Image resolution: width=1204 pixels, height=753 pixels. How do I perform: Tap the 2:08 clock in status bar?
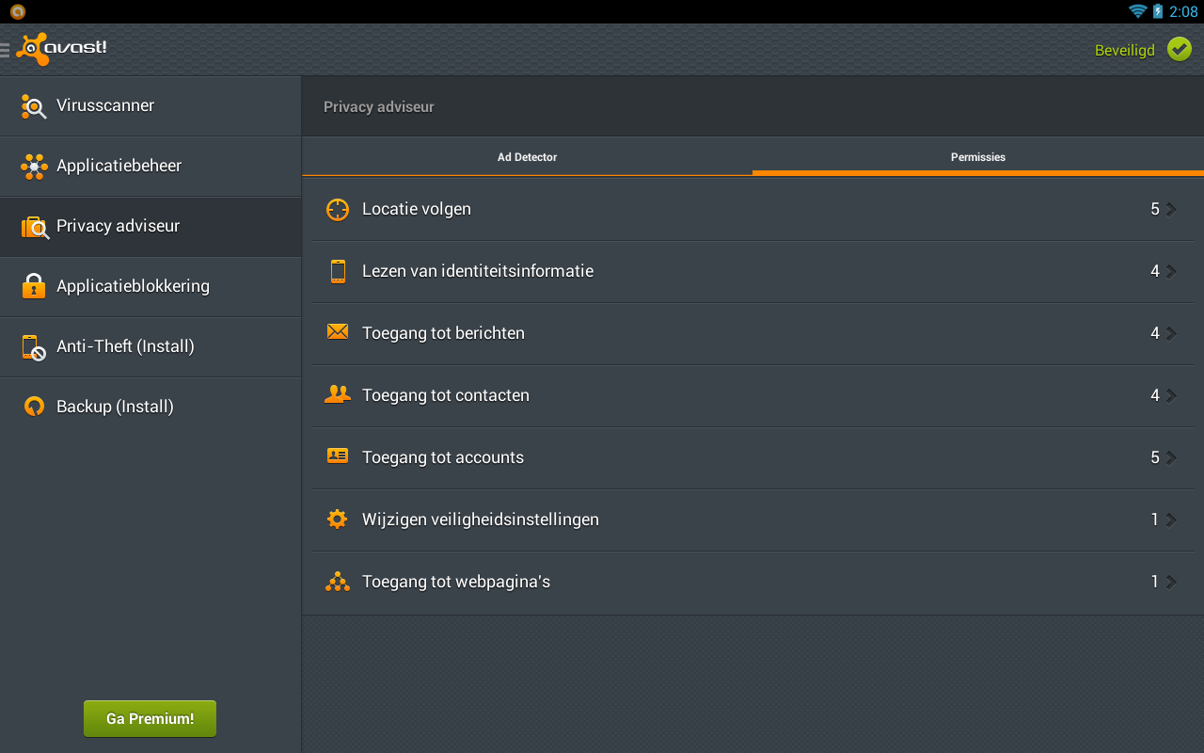coord(1183,11)
